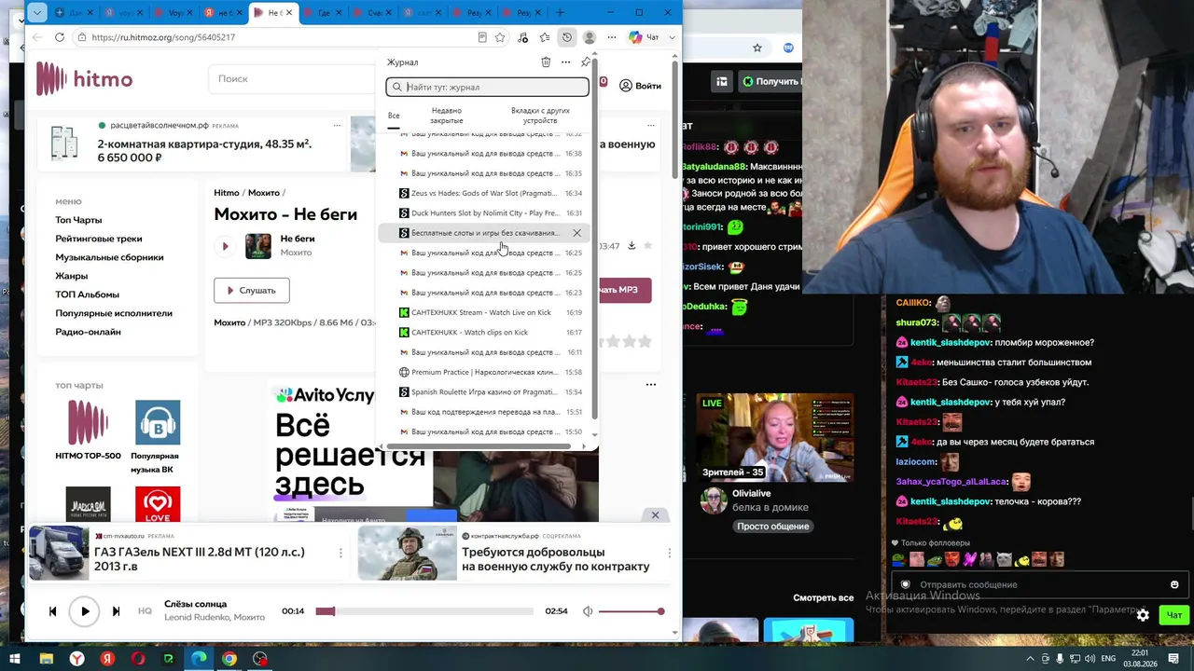Focus the Журнал search field

[488, 87]
